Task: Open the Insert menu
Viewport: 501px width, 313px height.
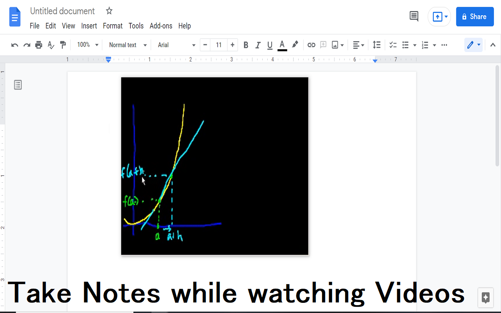Action: click(x=89, y=26)
